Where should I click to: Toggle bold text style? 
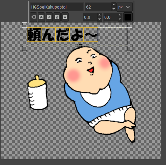point(41,17)
